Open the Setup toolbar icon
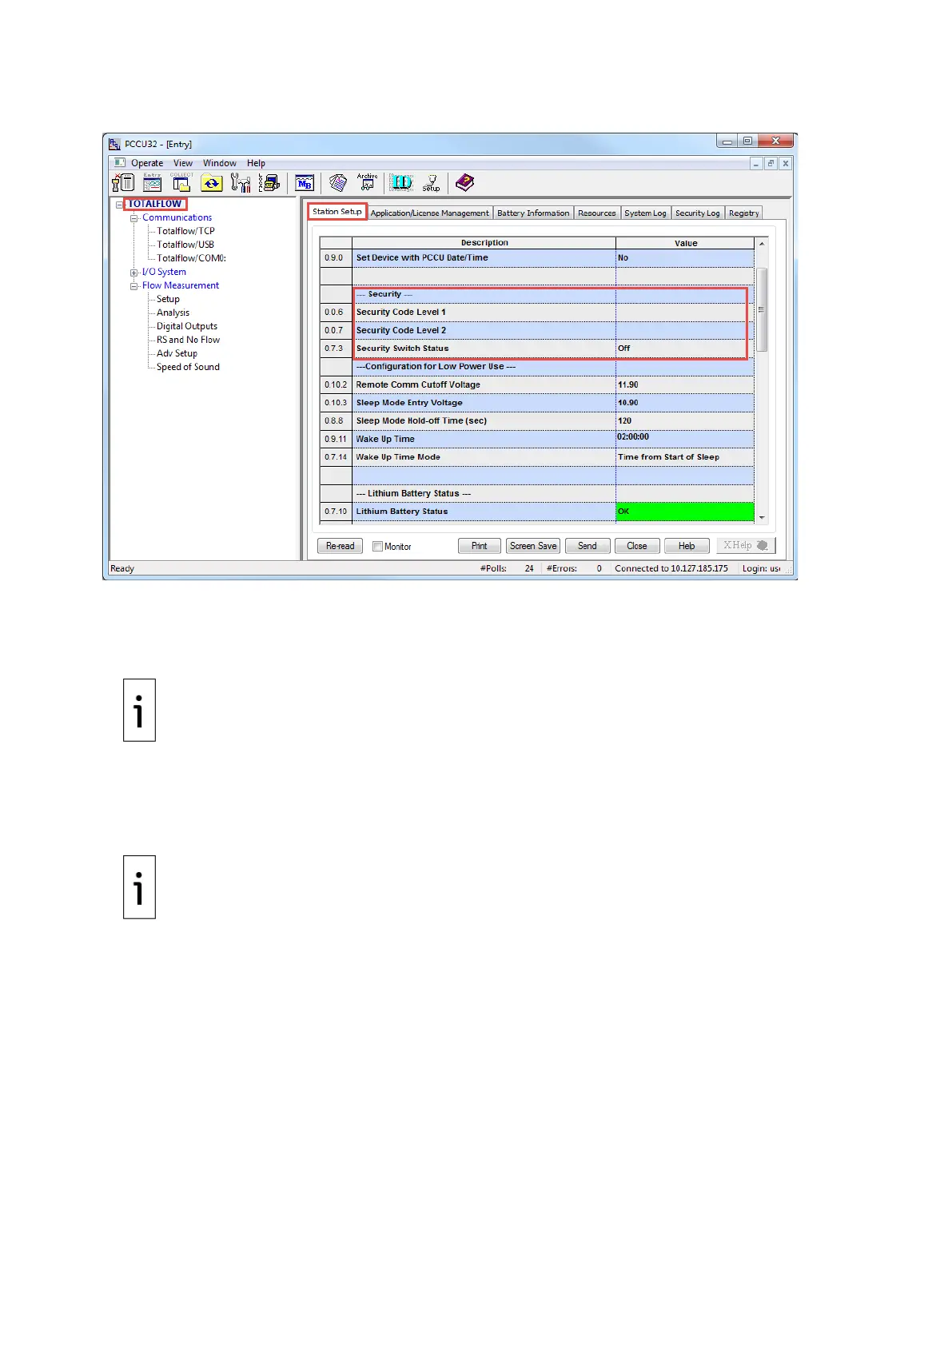This screenshot has height=1346, width=952. pos(431,183)
